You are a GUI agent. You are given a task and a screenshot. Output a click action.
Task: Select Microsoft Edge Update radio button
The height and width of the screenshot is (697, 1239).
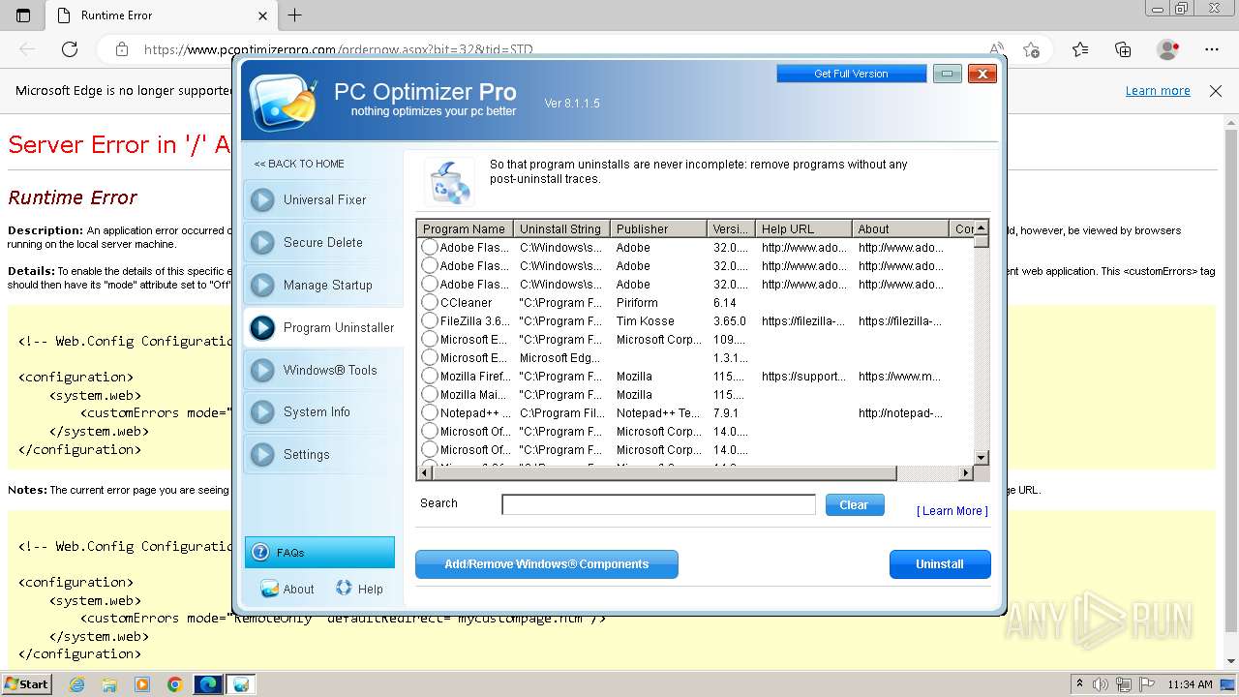pos(430,358)
